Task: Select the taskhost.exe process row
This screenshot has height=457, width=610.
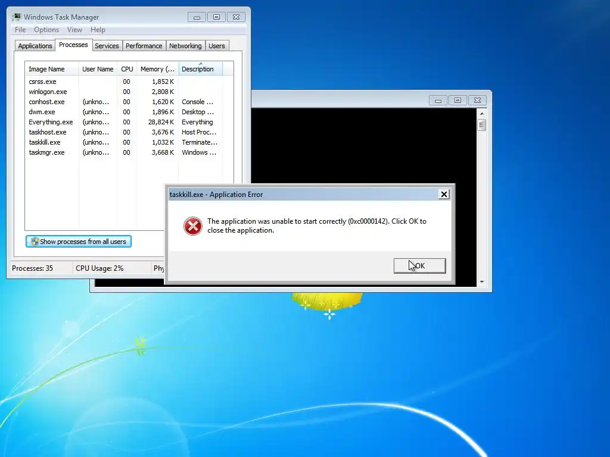Action: tap(124, 132)
